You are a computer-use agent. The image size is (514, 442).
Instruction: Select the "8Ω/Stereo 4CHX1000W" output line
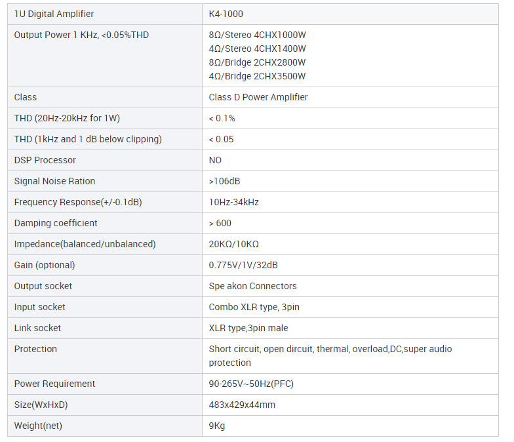[x=258, y=35]
